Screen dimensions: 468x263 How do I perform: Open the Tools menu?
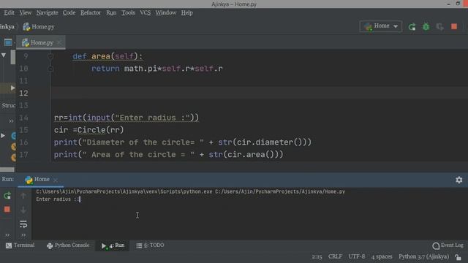[x=128, y=13]
